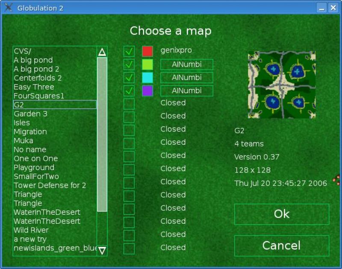Image resolution: width=342 pixels, height=269 pixels.
Task: Click the scroll up arrow in map list
Action: point(102,52)
